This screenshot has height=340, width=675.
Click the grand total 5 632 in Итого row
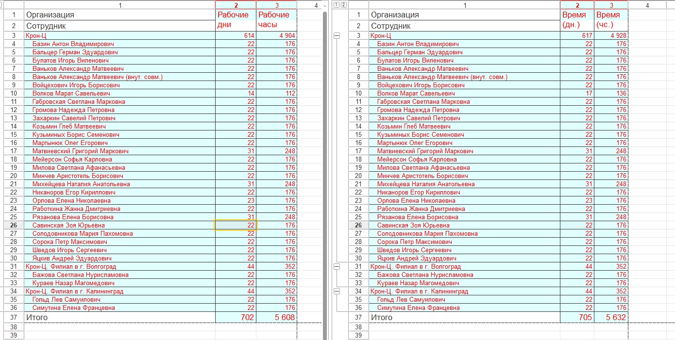click(611, 317)
